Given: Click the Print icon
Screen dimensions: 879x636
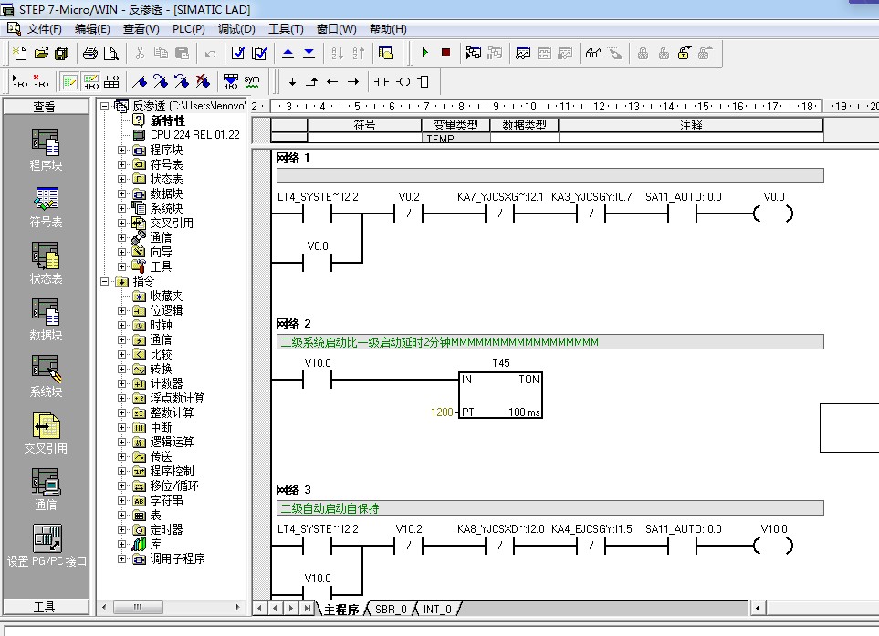Looking at the screenshot, I should (89, 53).
